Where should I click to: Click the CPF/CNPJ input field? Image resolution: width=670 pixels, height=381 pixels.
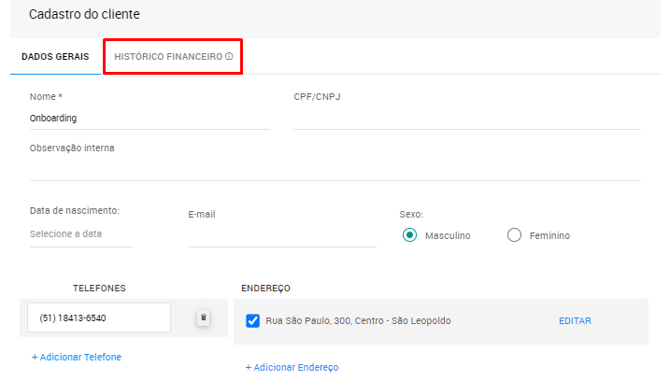[x=466, y=119]
